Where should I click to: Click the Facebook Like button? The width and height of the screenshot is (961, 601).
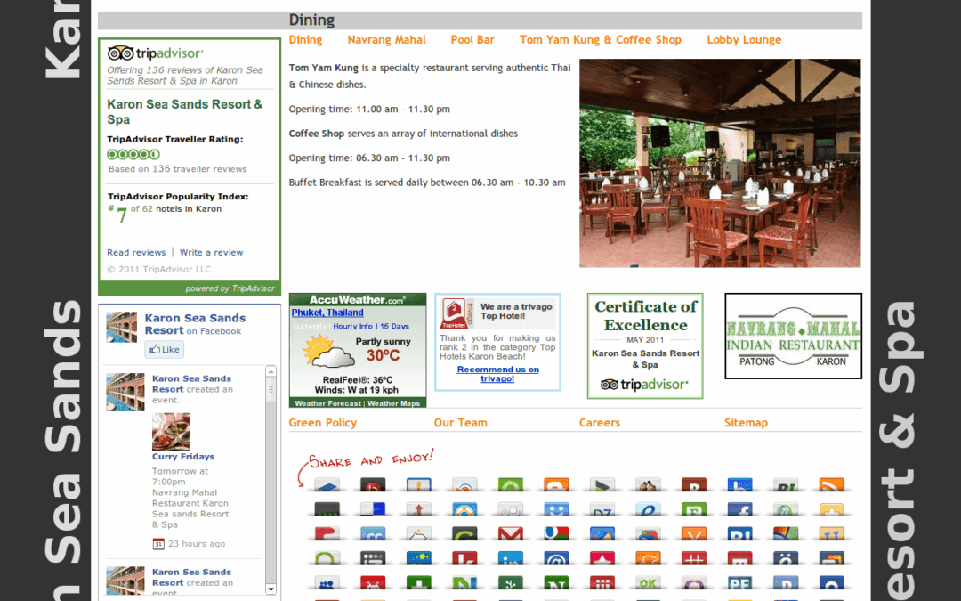[165, 350]
